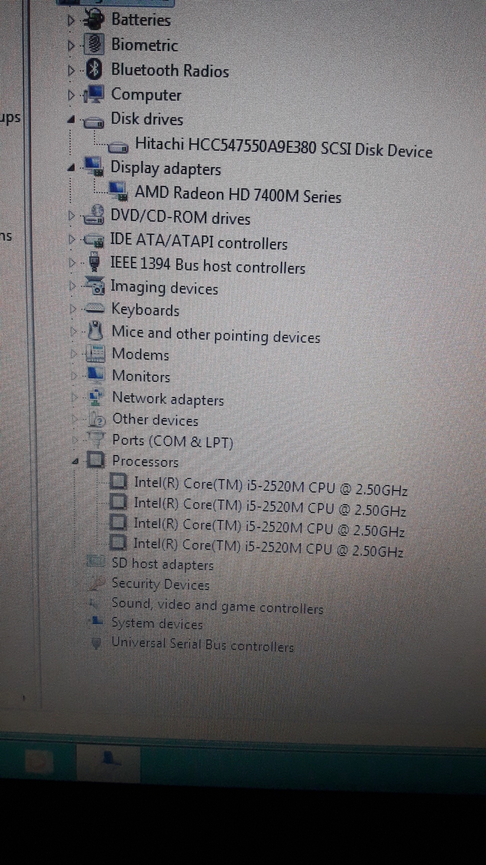
Task: Collapse the Processors category
Action: [76, 461]
